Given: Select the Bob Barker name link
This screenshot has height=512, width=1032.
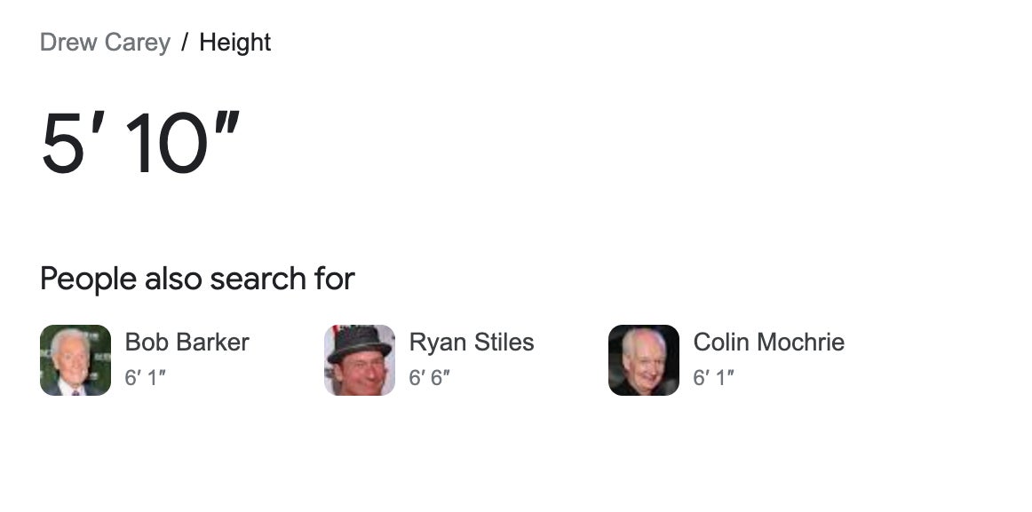Looking at the screenshot, I should pyautogui.click(x=187, y=343).
